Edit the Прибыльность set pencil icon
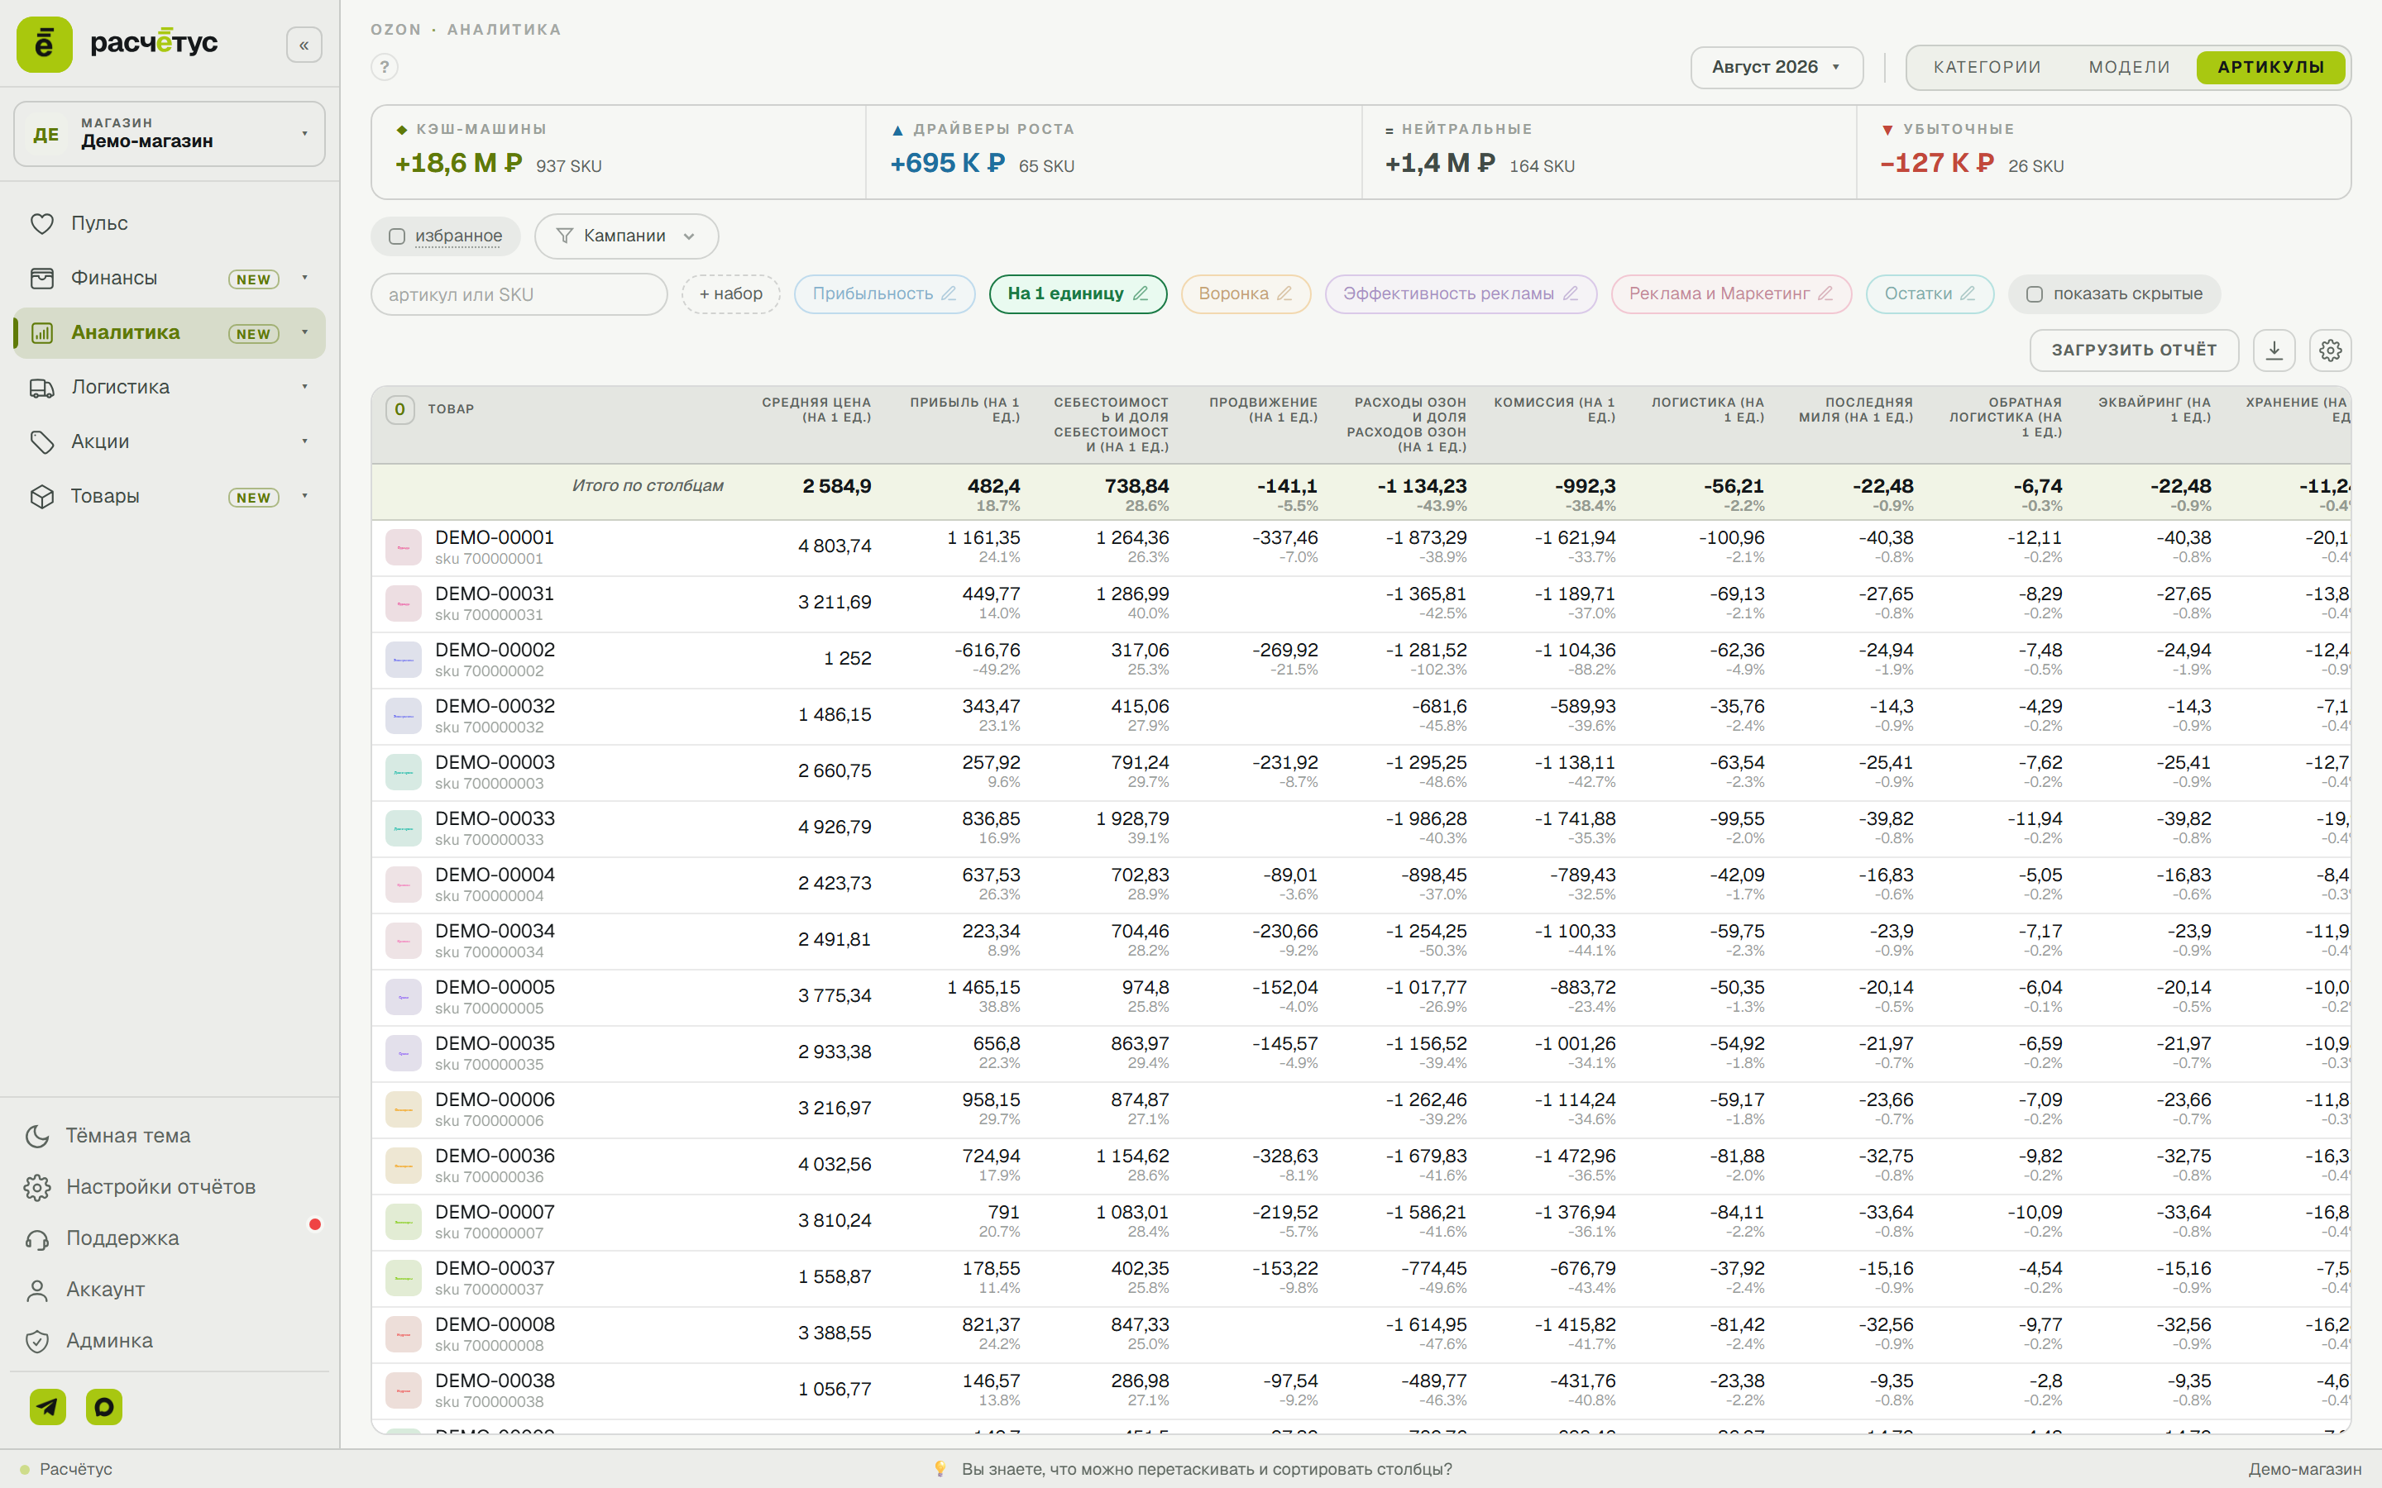2382x1488 pixels. pos(949,293)
